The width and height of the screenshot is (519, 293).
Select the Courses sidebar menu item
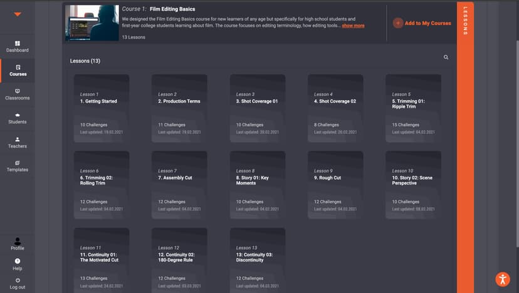pyautogui.click(x=18, y=70)
